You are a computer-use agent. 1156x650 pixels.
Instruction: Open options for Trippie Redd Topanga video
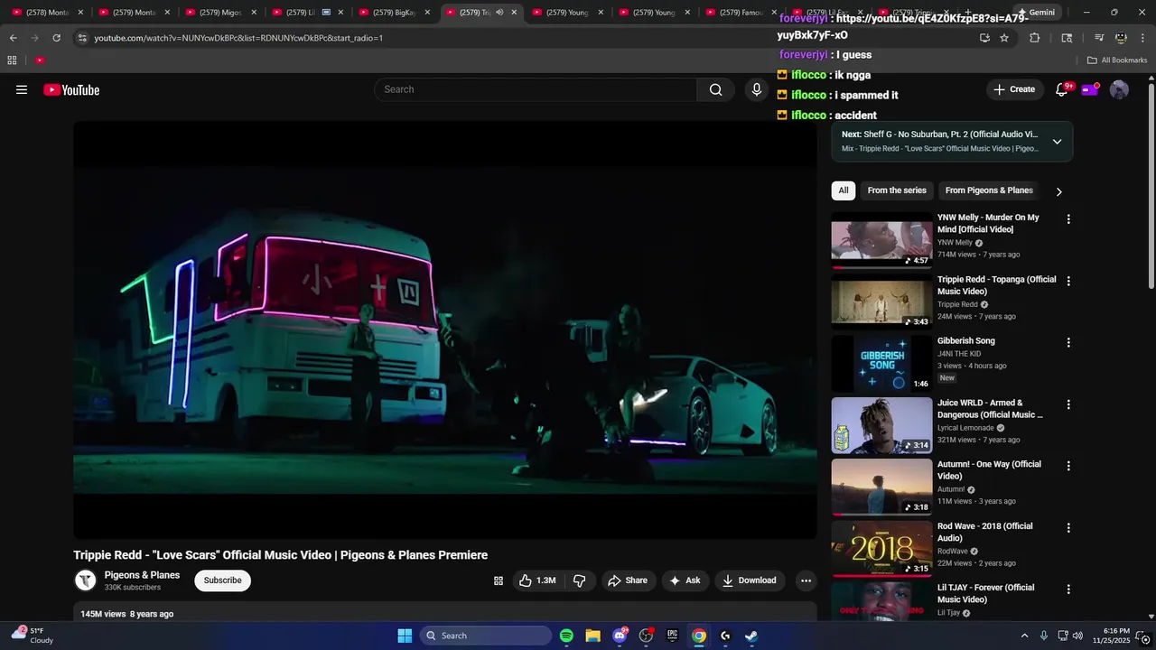click(1068, 281)
